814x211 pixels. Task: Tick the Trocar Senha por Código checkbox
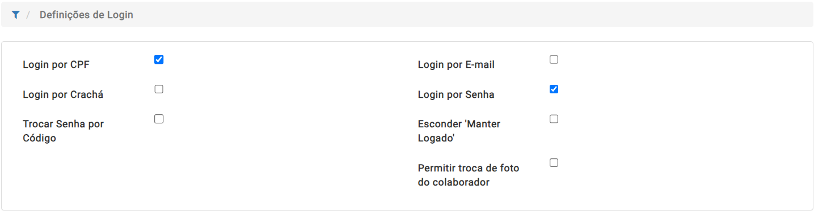coord(159,119)
